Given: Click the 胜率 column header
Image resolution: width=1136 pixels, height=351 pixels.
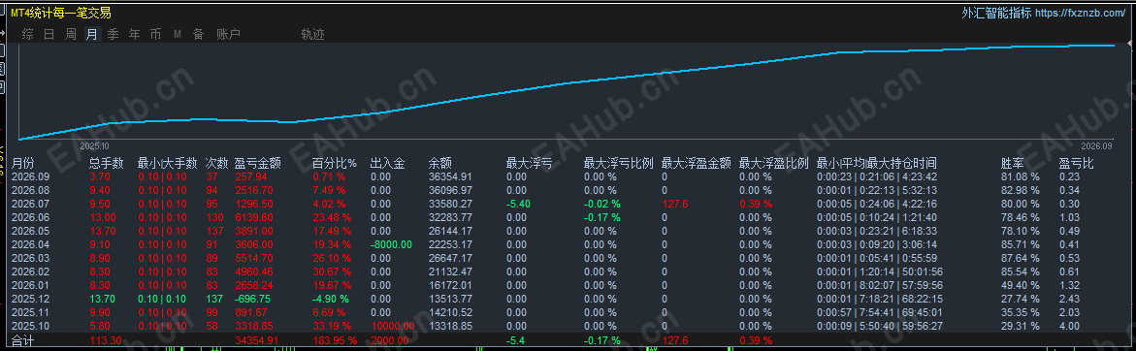Looking at the screenshot, I should pos(1012,164).
